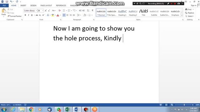The width and height of the screenshot is (200, 112).
Task: Apply the Title style
Action: [143, 13]
